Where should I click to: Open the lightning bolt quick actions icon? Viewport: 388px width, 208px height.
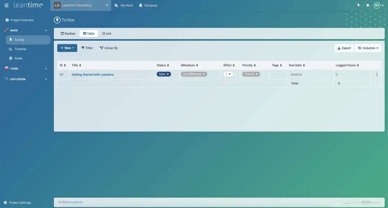(358, 5)
